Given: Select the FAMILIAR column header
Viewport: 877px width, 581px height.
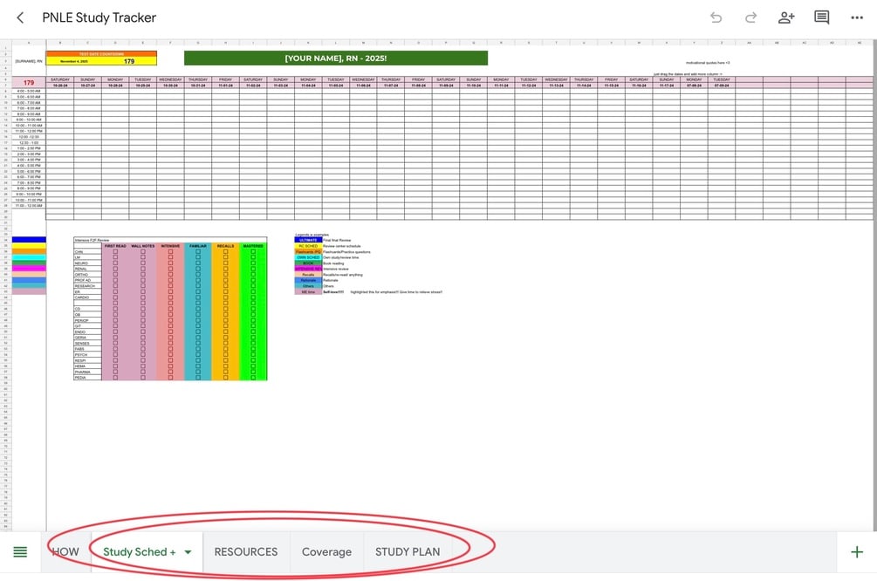Looking at the screenshot, I should (198, 246).
